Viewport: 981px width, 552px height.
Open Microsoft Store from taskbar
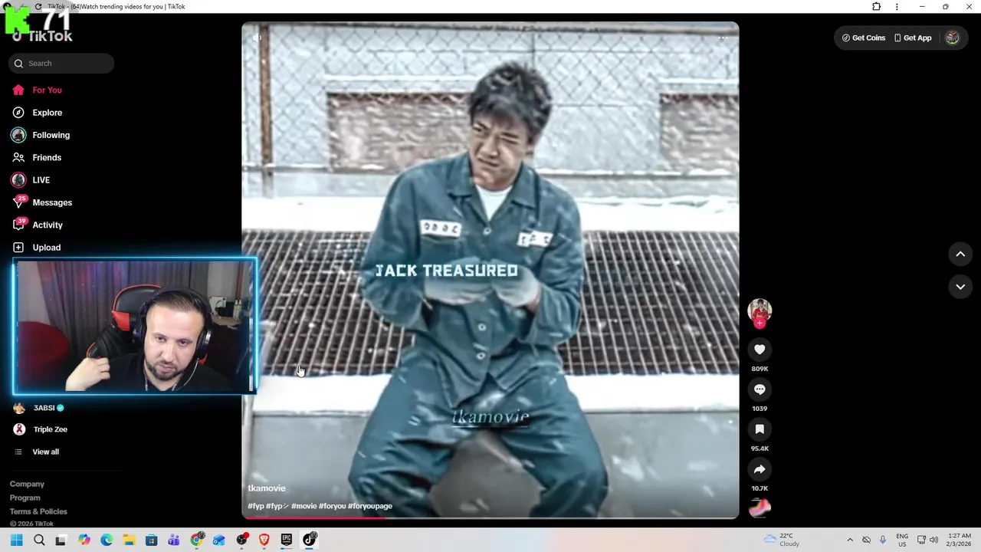click(151, 540)
